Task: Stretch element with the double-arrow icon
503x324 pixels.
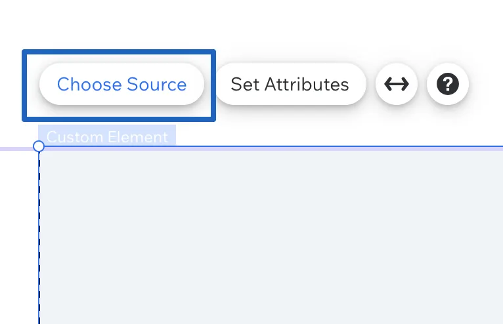Action: click(397, 85)
